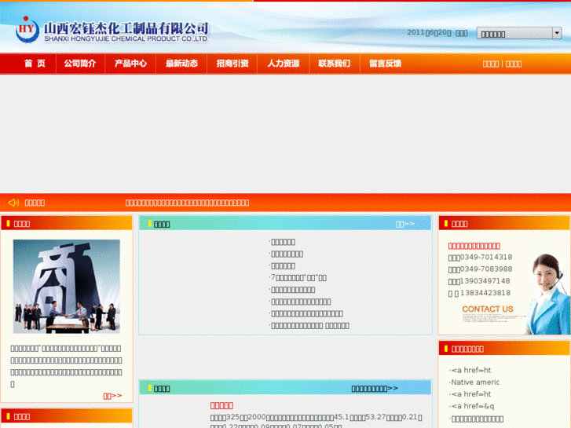
Task: Open the Native americ link
Action: [474, 382]
